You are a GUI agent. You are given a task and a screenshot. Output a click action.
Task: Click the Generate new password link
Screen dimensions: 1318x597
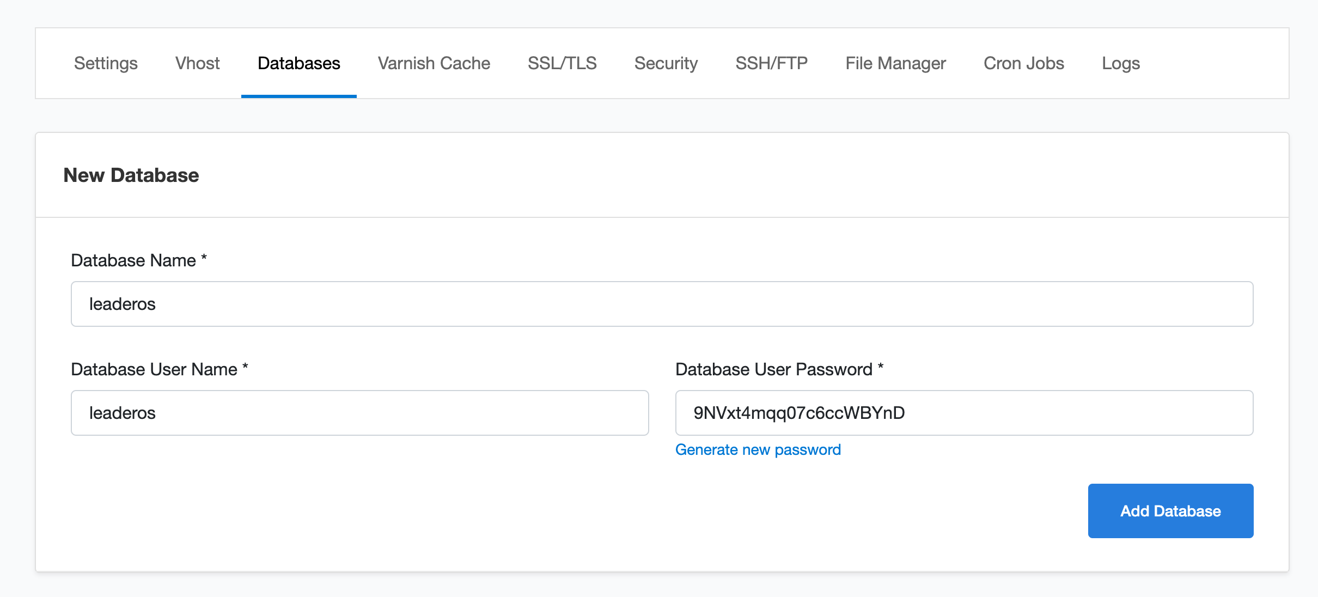[x=758, y=450]
